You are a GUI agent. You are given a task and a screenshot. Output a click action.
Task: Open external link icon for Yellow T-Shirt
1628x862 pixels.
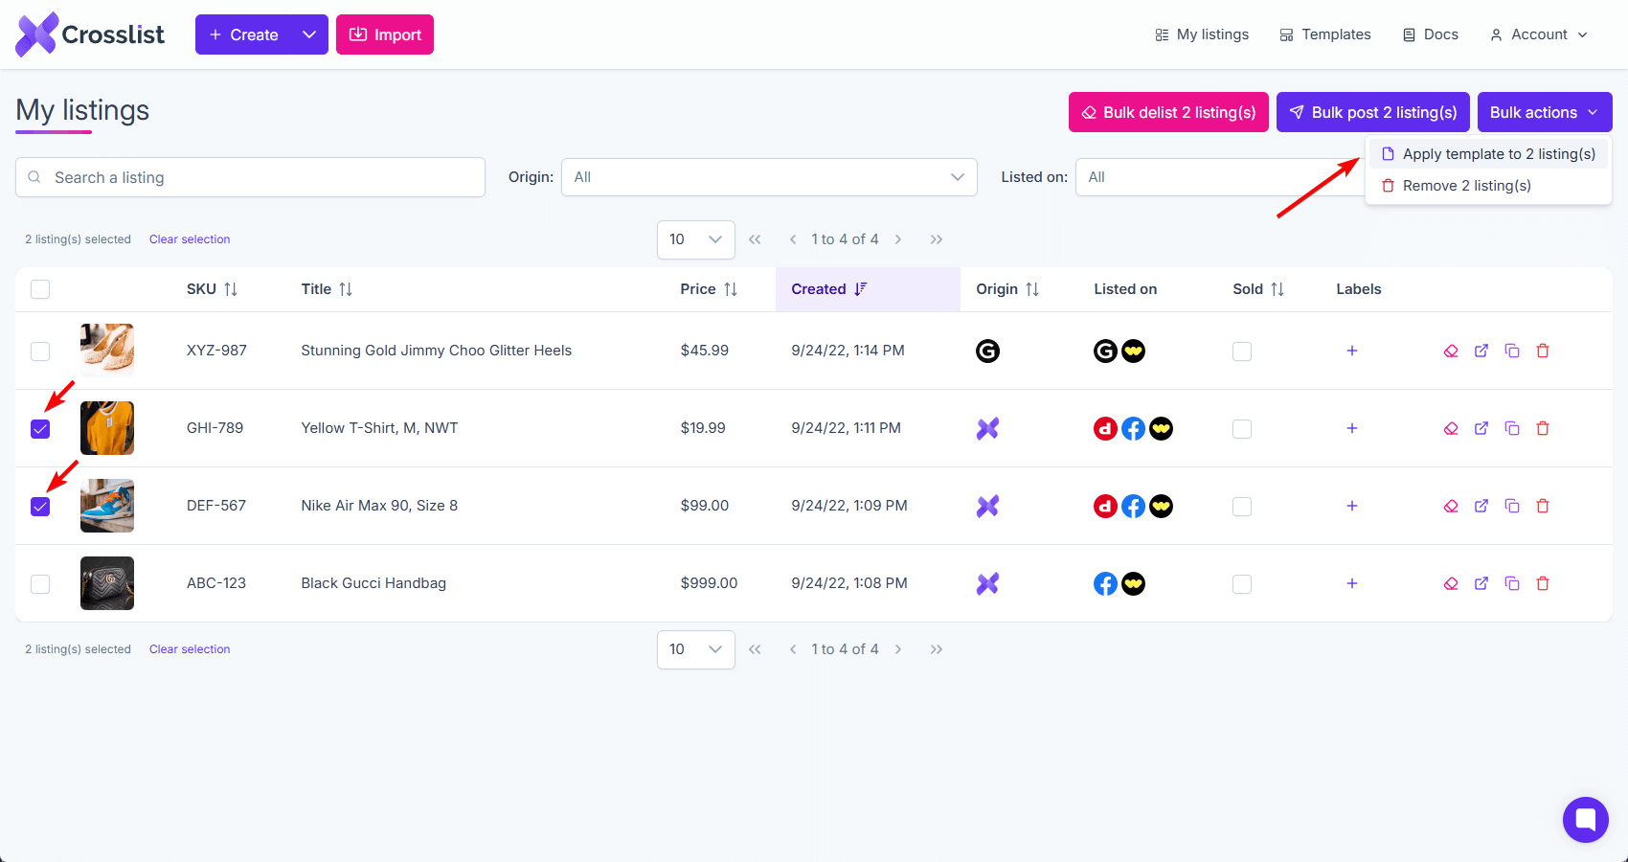tap(1481, 428)
